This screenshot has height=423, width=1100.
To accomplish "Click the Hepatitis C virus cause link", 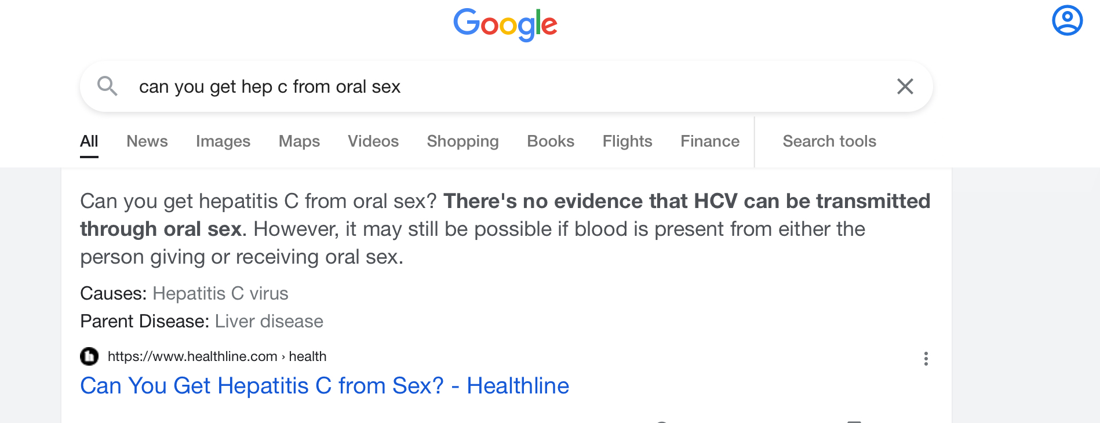I will click(220, 293).
